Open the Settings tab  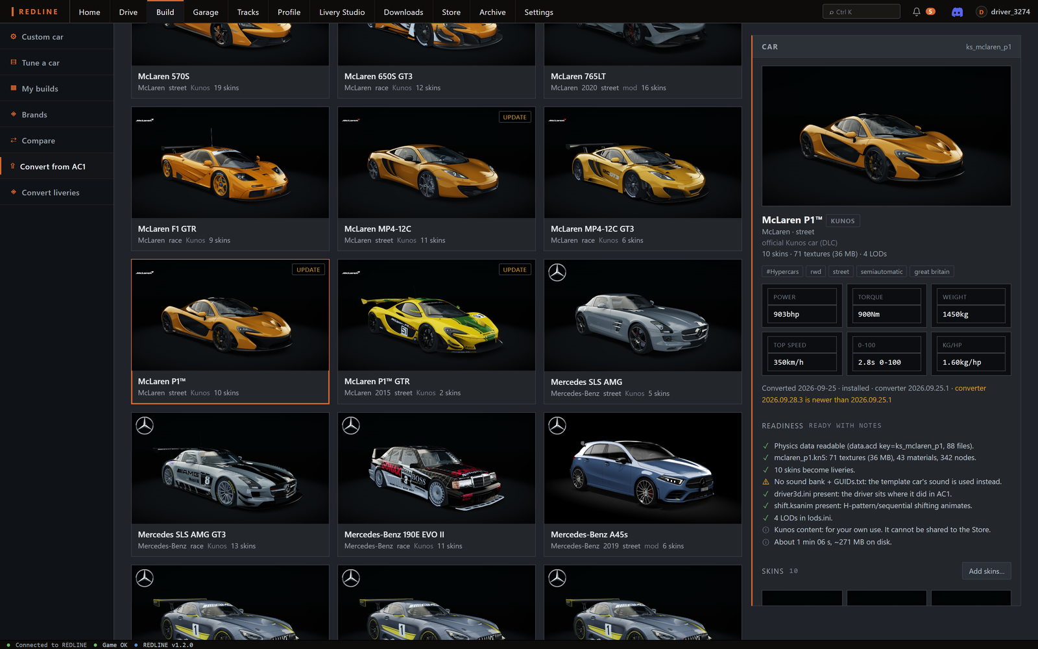click(539, 12)
